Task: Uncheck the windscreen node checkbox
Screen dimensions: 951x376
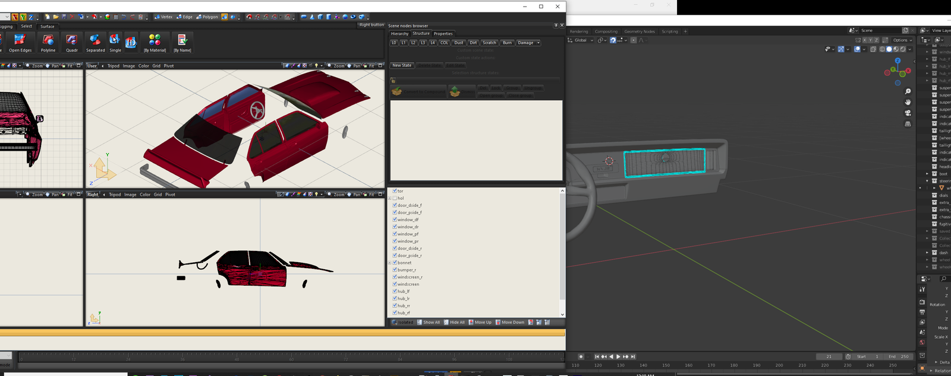Action: (x=395, y=284)
